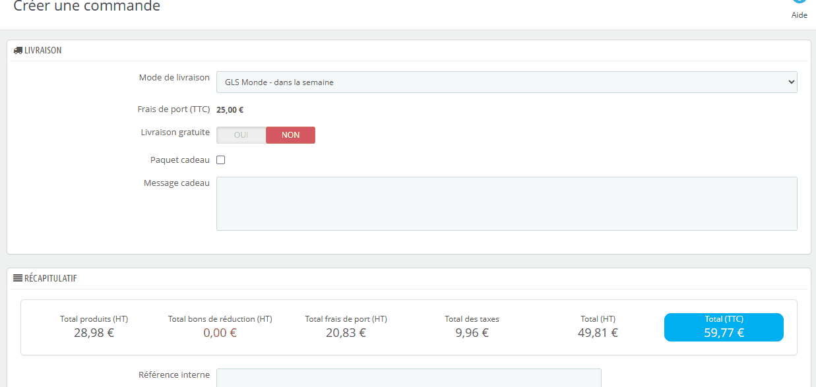Click the Frais de port 25,00 € value
Image resolution: width=816 pixels, height=387 pixels.
coord(230,110)
